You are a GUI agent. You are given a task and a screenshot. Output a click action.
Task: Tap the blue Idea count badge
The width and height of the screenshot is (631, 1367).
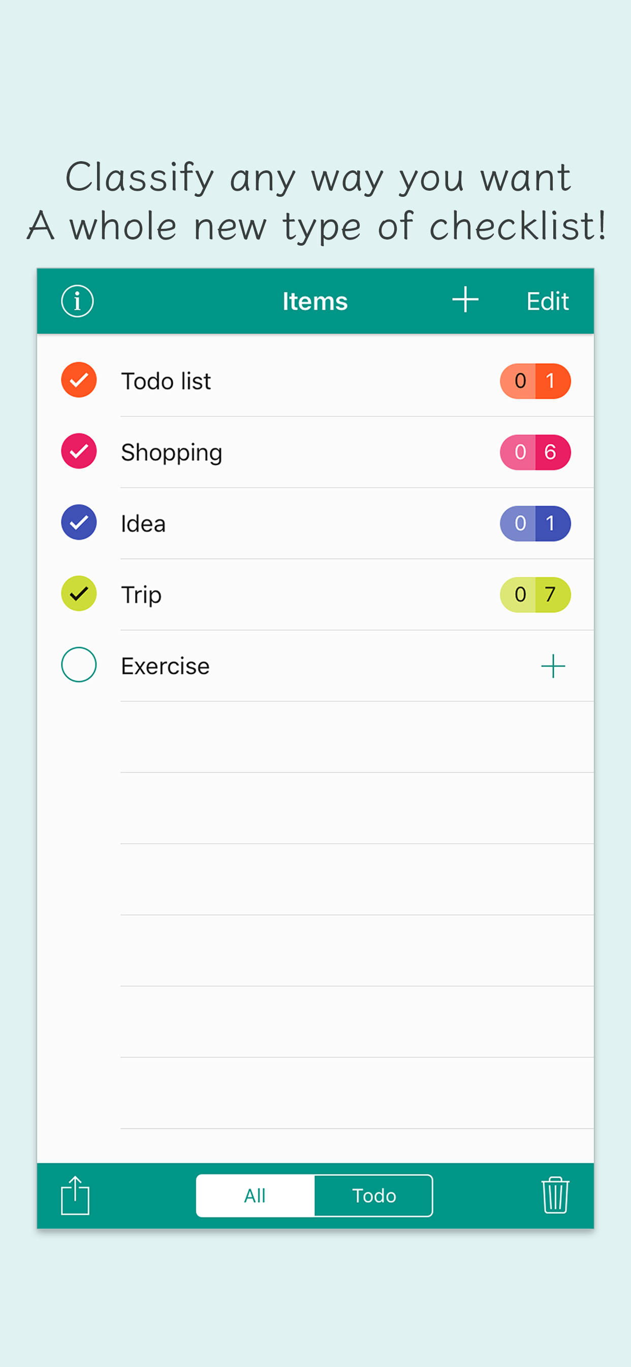click(535, 523)
